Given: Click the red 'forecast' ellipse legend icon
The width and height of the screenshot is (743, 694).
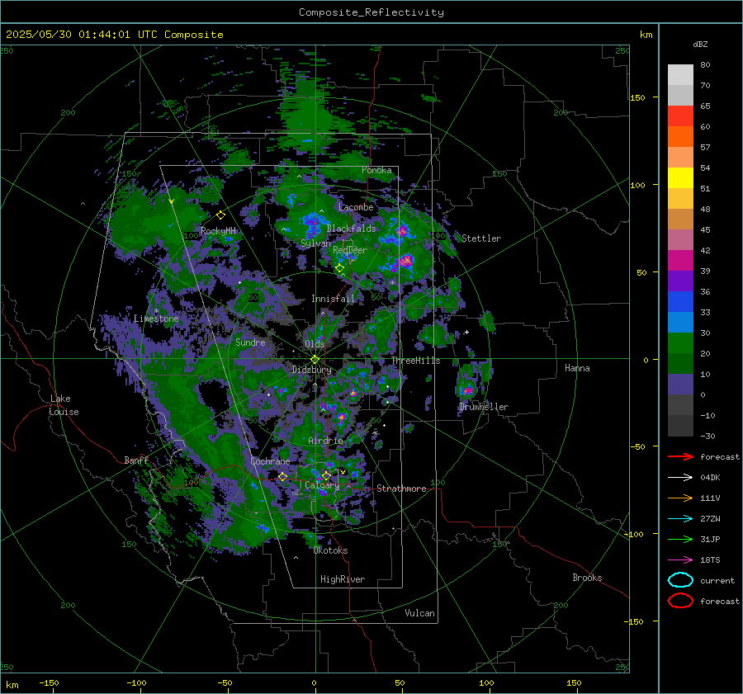Looking at the screenshot, I should 680,601.
